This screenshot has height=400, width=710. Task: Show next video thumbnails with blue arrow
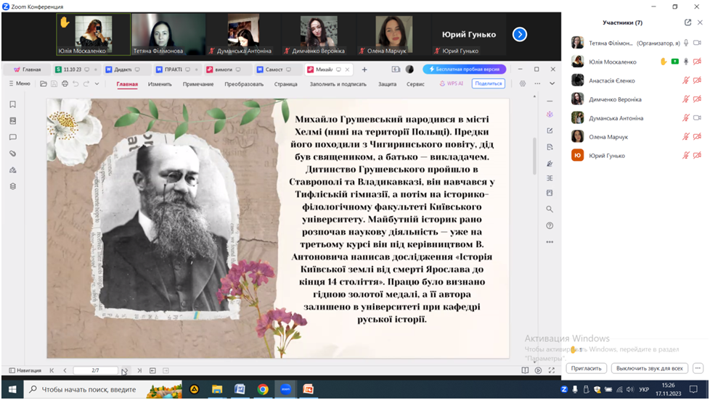point(519,34)
